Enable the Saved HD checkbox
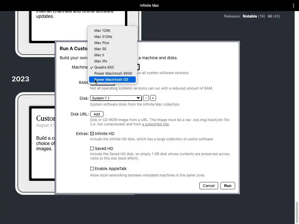The image size is (299, 224). coord(92,148)
